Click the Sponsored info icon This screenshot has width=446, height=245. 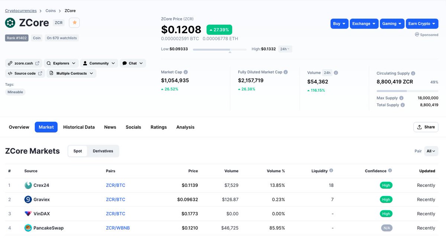[417, 35]
